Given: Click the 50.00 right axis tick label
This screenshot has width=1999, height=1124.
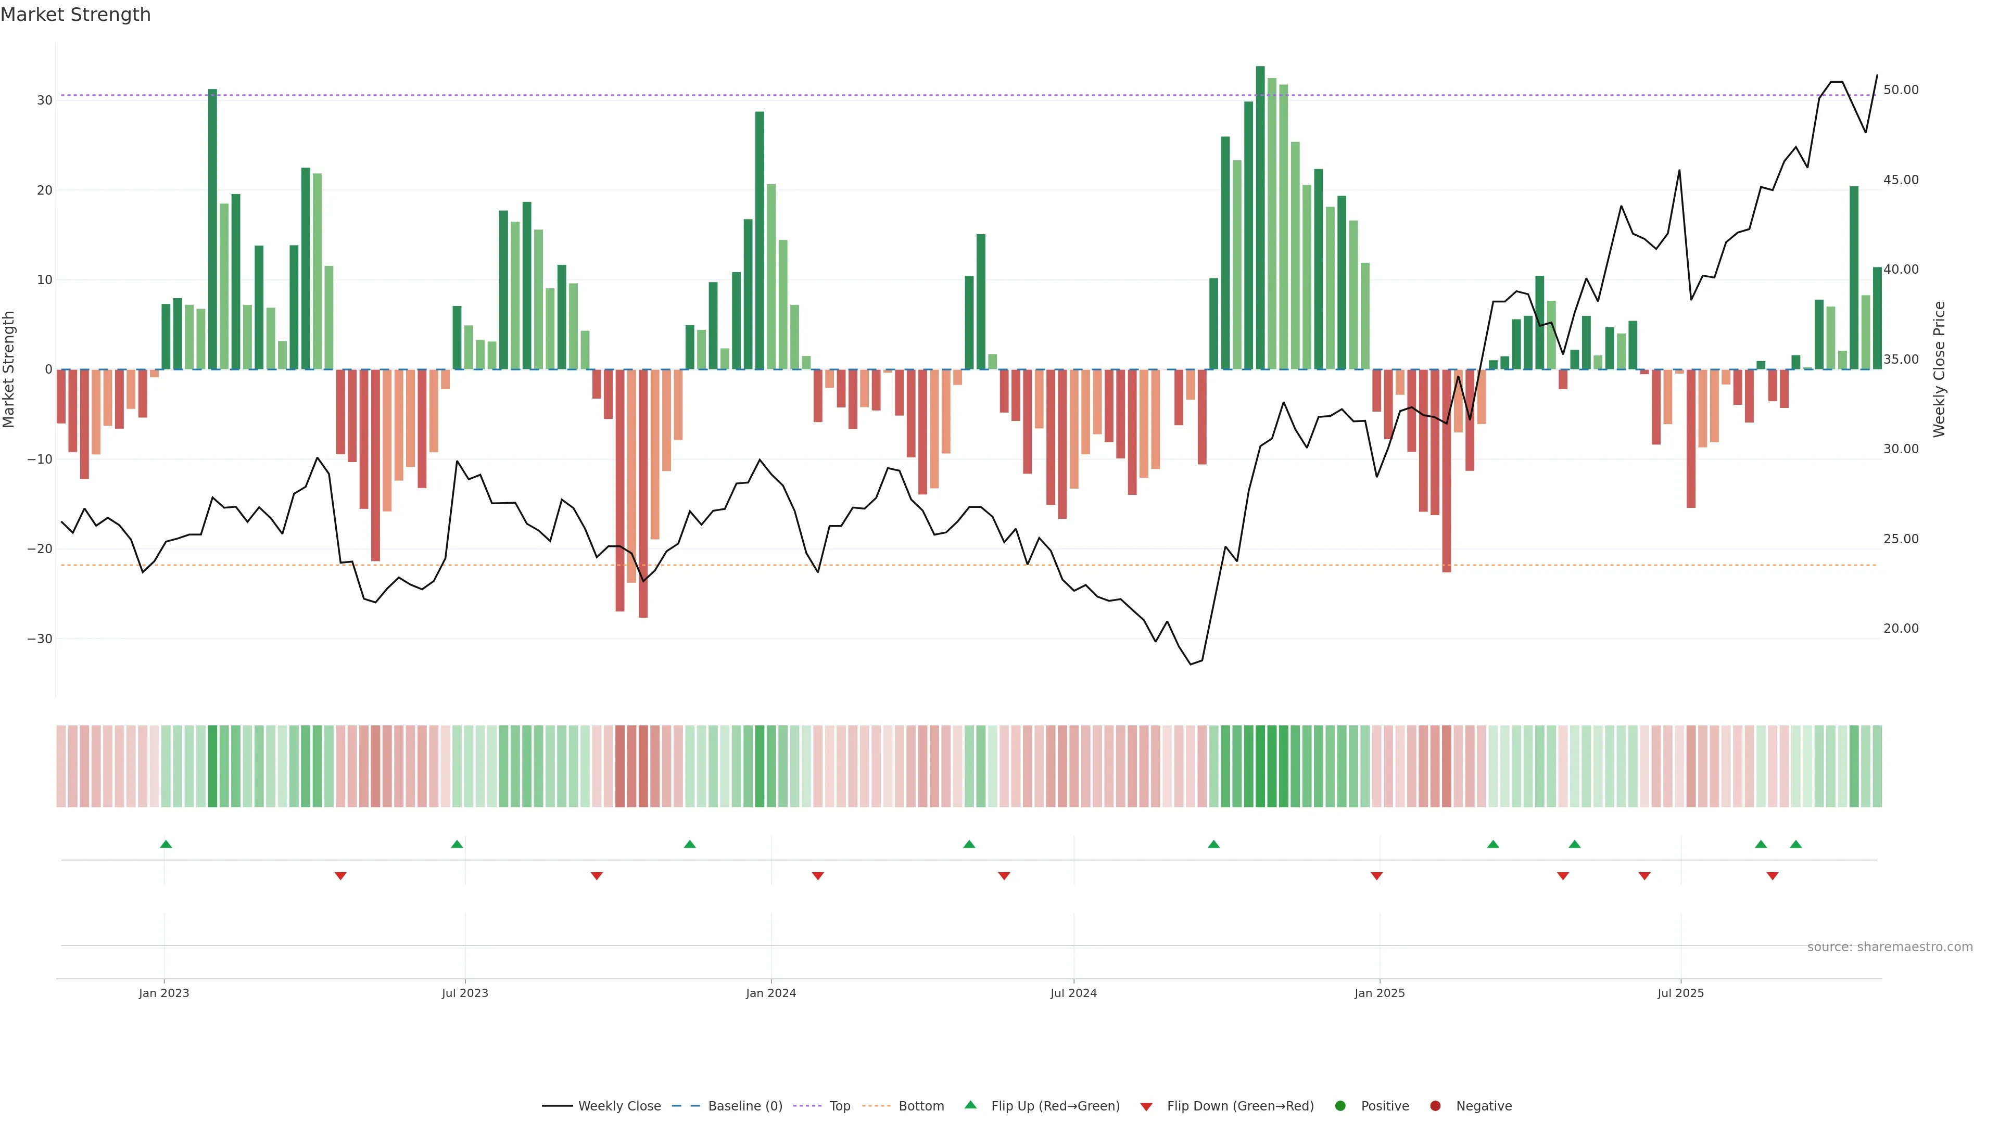Looking at the screenshot, I should [x=1901, y=90].
